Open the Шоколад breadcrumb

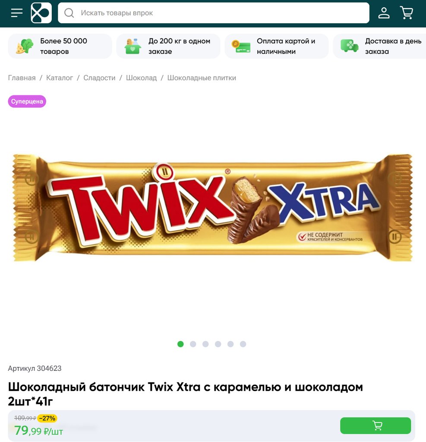(x=141, y=78)
